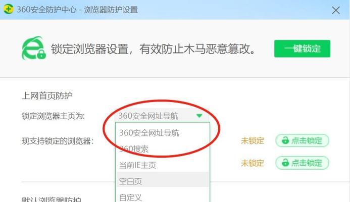350x202 pixels.
Task: Click the 默认浏览器防护 heading
Action: click(52, 199)
